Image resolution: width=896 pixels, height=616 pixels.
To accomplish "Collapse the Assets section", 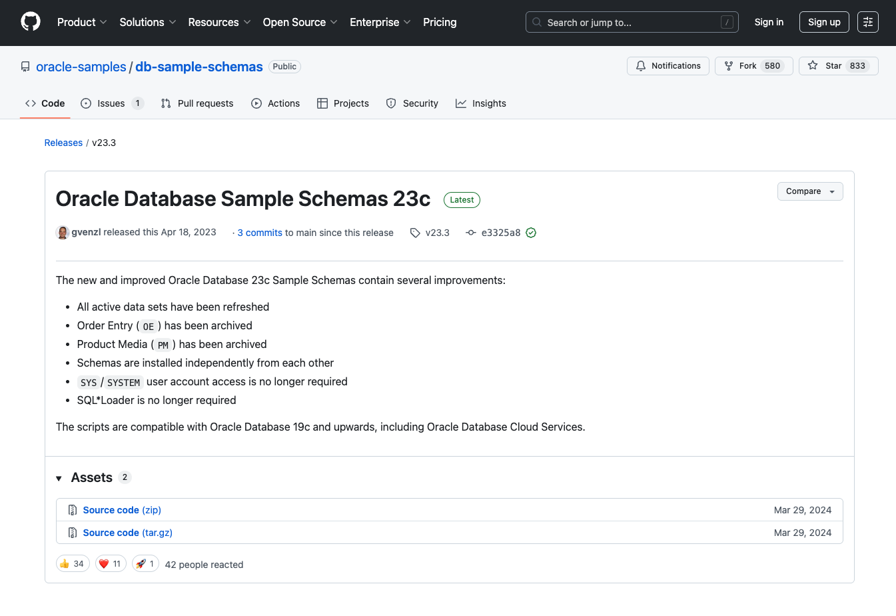I will [59, 478].
